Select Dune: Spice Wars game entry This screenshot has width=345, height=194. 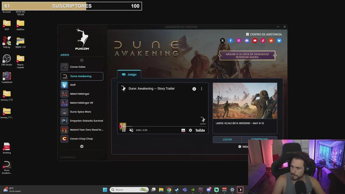[x=82, y=112]
